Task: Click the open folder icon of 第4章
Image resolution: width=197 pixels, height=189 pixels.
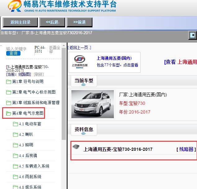Action: point(9,113)
